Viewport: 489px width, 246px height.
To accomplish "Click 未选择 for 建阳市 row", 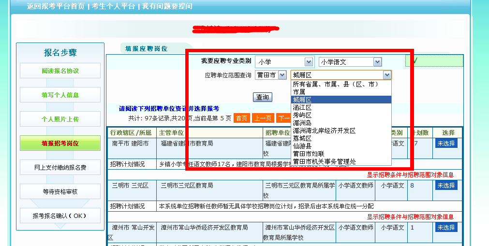I will coord(446,144).
